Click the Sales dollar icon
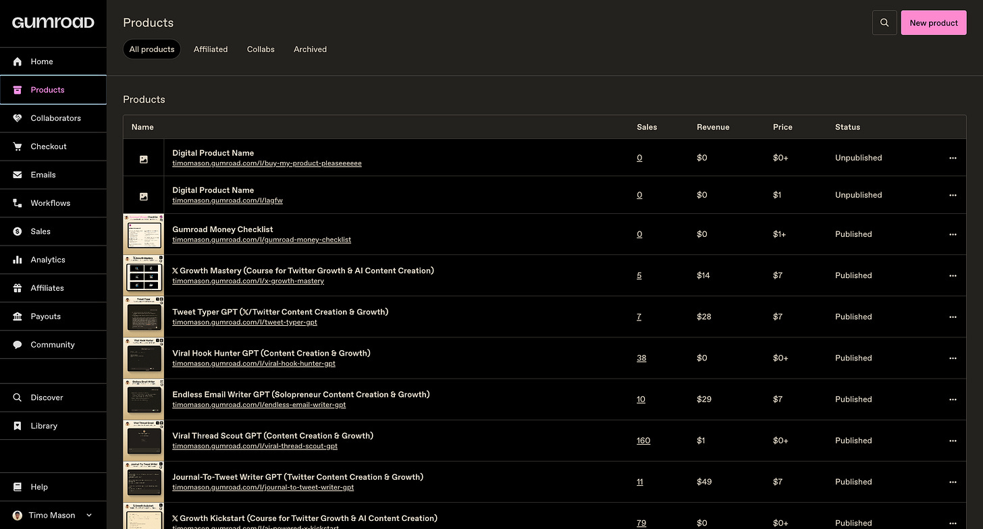983x529 pixels. [x=18, y=231]
